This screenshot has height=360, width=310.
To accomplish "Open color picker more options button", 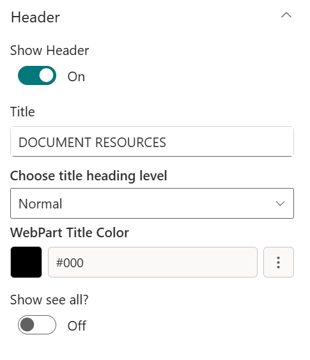I will [278, 262].
